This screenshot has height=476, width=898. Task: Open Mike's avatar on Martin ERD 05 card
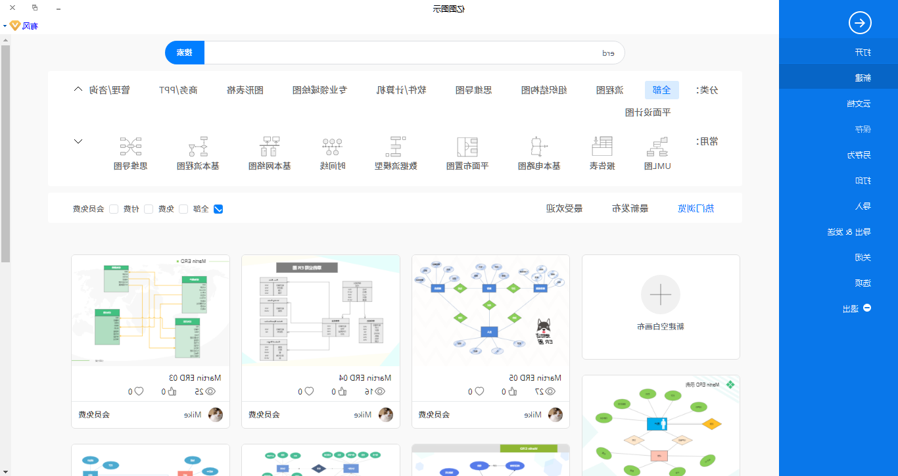(x=556, y=415)
